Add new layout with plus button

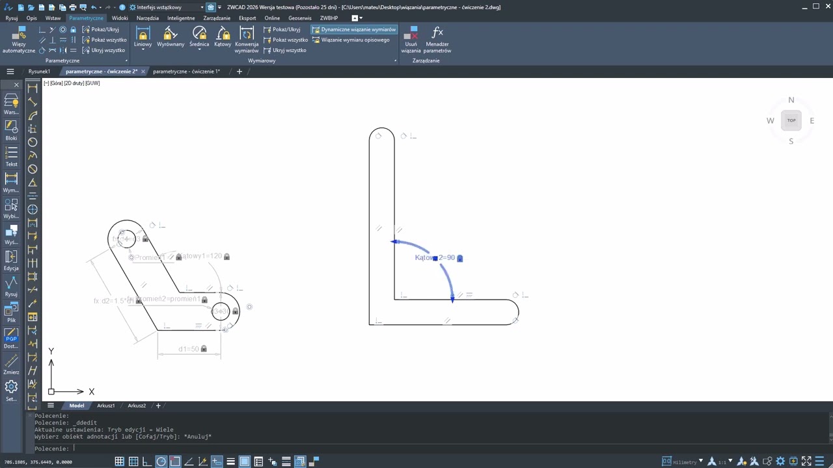(157, 406)
